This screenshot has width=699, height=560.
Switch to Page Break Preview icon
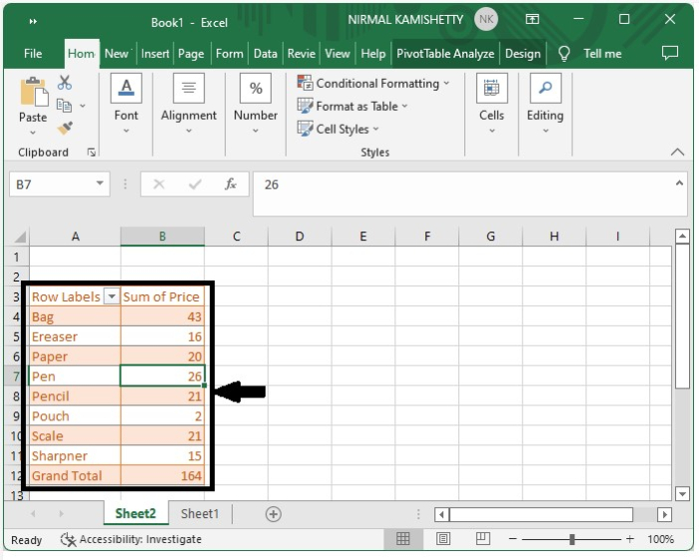482,539
